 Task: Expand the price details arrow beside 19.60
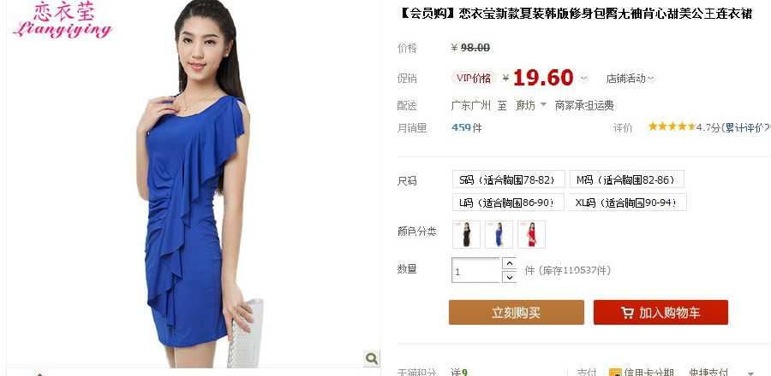(x=583, y=78)
